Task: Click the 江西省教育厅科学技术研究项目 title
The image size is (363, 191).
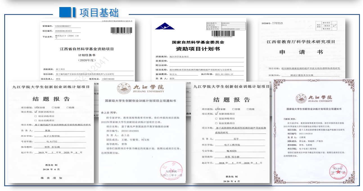Action: [301, 42]
